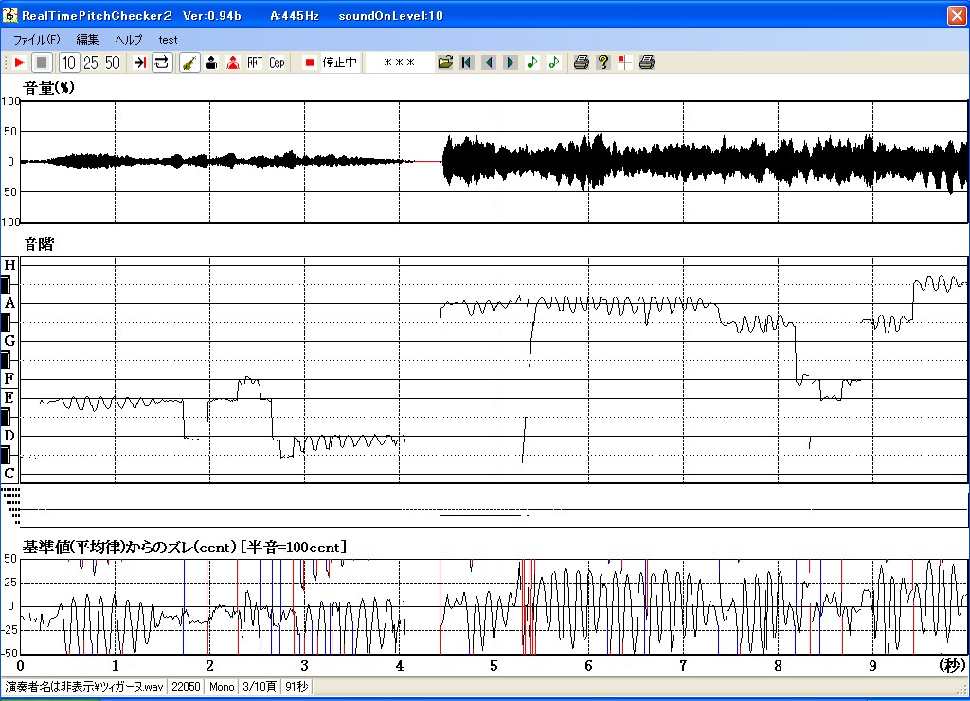Open the ファイル(F) menu
Image resolution: width=970 pixels, height=701 pixels.
(x=37, y=40)
